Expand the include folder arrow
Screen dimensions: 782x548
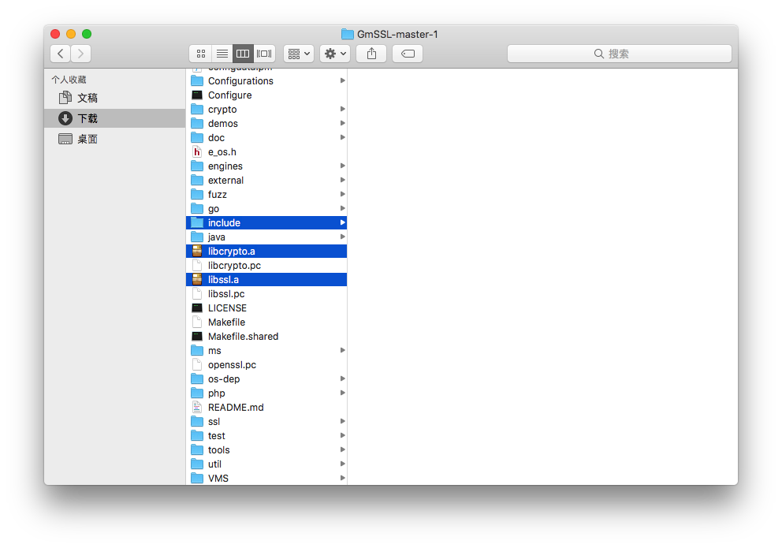[x=343, y=222]
